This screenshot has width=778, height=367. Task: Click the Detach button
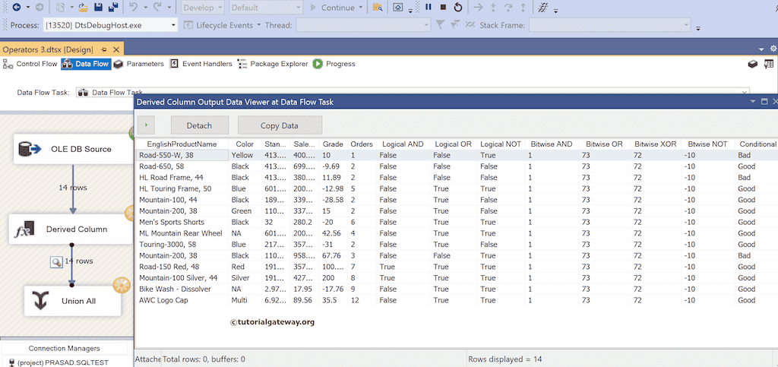(199, 125)
